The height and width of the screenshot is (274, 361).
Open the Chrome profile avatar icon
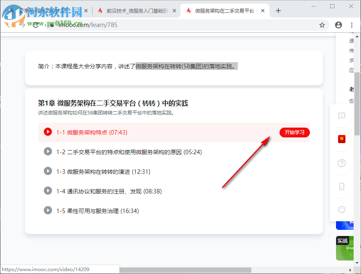point(338,25)
